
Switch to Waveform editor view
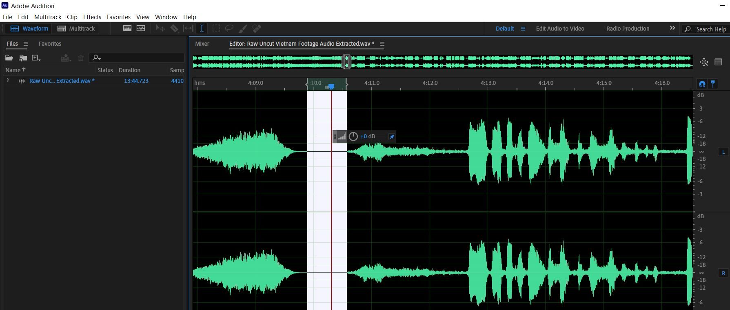tap(29, 29)
